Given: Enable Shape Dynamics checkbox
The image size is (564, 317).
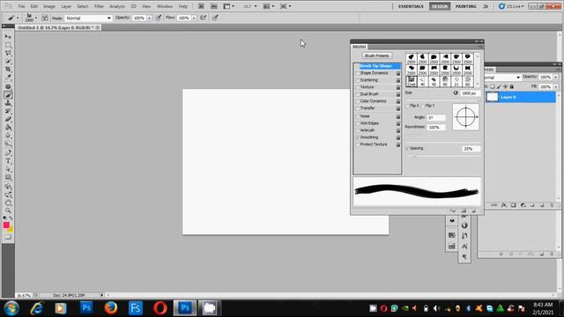Looking at the screenshot, I should [358, 73].
